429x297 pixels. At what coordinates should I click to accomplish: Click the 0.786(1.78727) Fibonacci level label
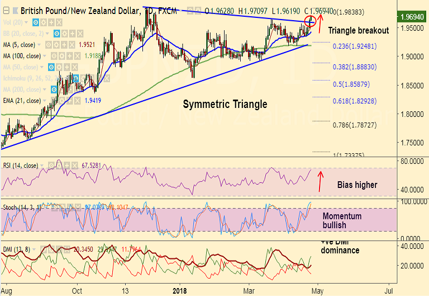[x=355, y=125]
